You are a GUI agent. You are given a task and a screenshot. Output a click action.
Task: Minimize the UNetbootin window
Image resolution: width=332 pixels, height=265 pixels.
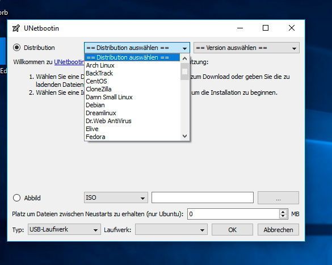pos(240,28)
